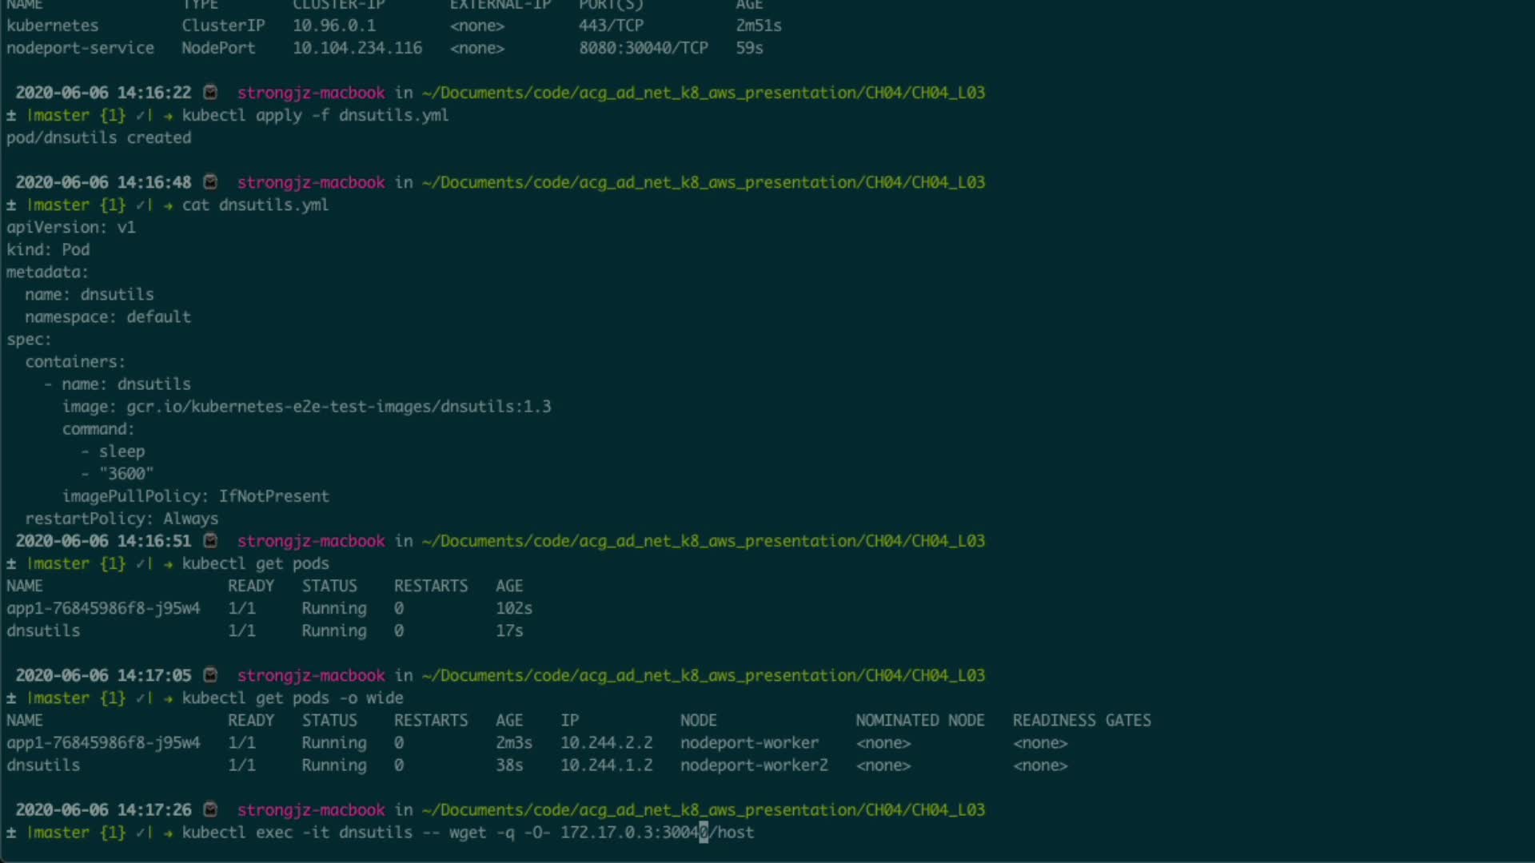1535x863 pixels.
Task: Click the 'pod/dnsutils created' output line
Action: point(99,137)
